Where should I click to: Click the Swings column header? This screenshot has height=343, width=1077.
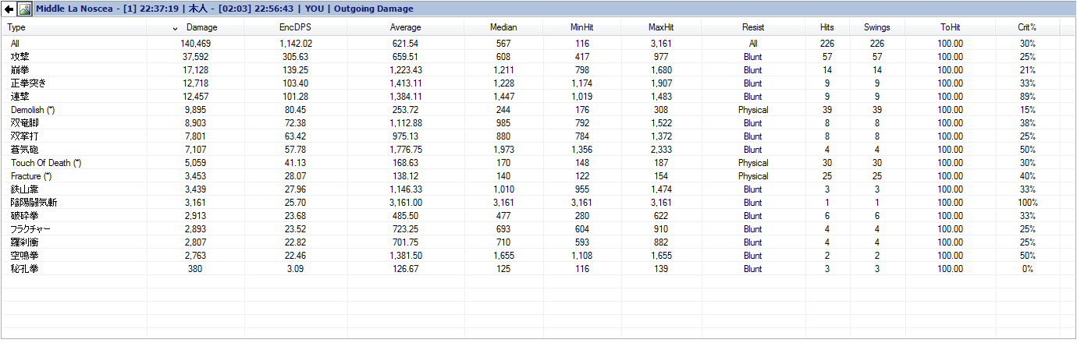coord(876,27)
